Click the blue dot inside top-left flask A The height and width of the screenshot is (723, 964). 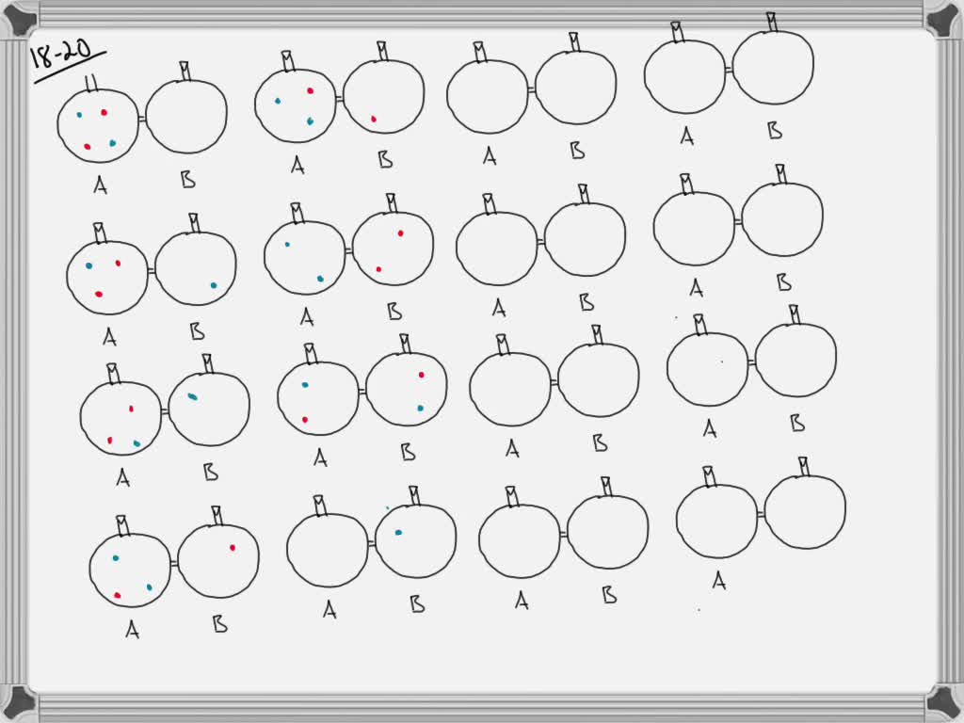(79, 114)
